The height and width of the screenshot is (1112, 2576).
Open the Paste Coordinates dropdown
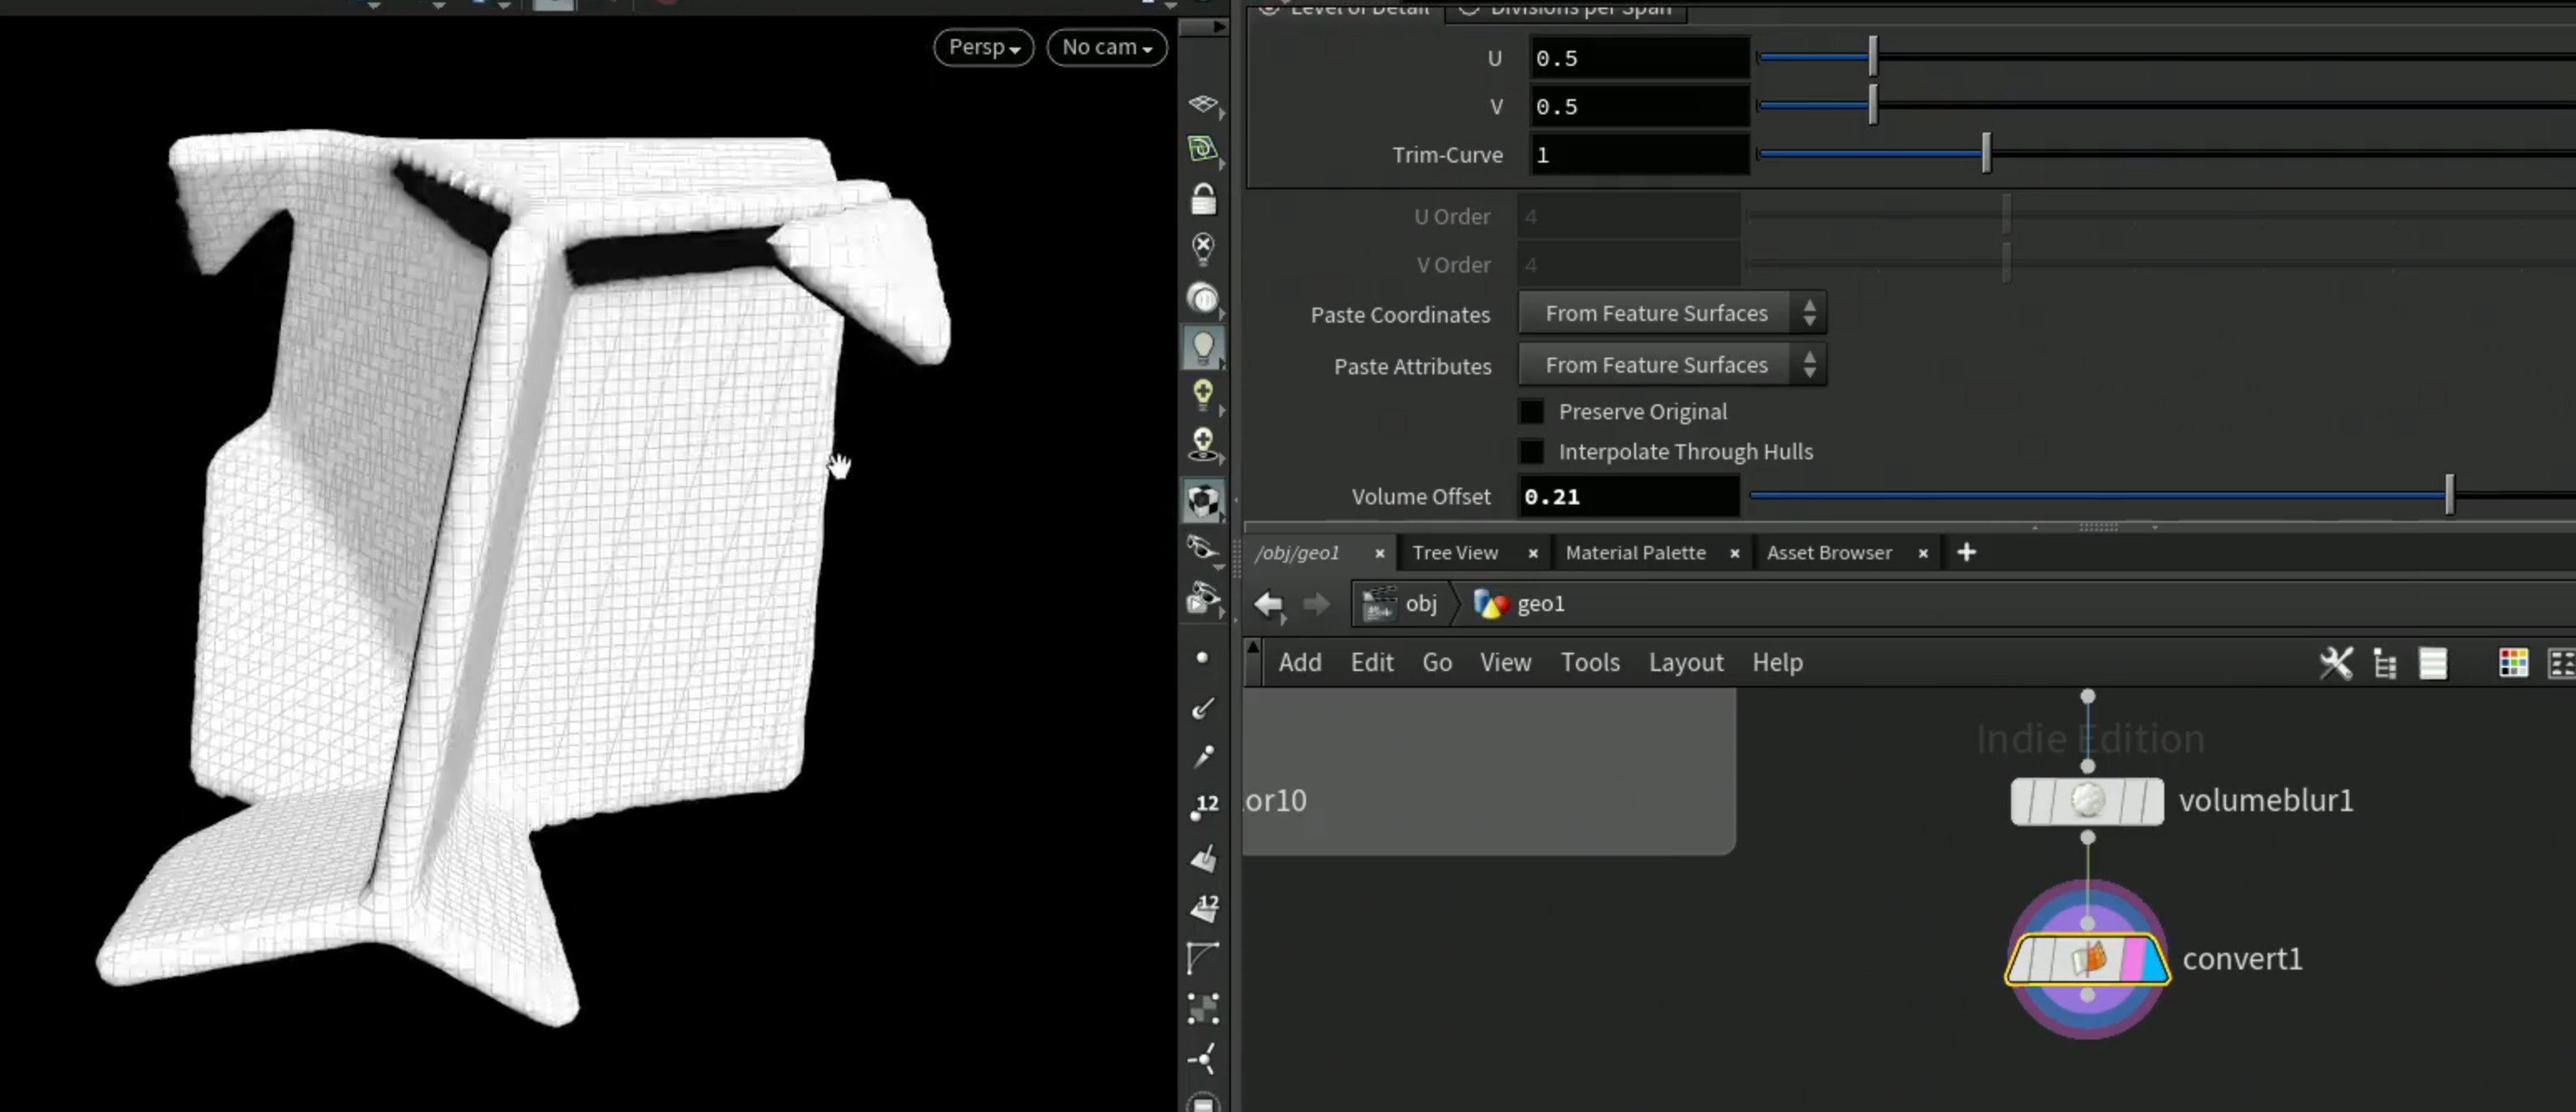pyautogui.click(x=1672, y=313)
